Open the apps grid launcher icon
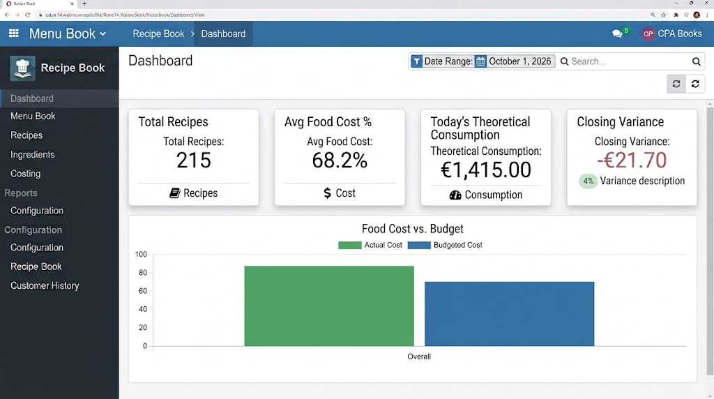The image size is (714, 399). pos(14,33)
